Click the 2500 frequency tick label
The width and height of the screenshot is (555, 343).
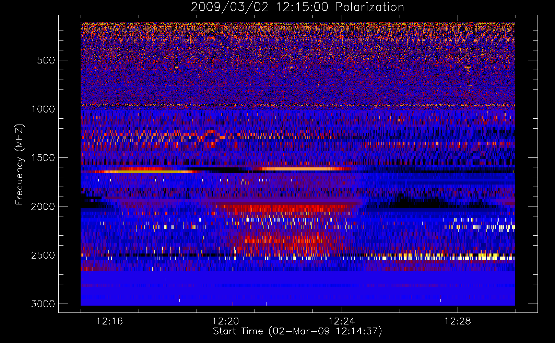[43, 255]
